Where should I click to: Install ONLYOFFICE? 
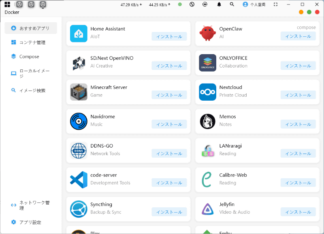tap(298, 66)
